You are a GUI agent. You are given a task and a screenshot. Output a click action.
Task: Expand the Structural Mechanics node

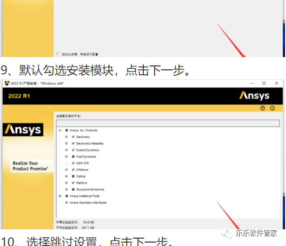click(x=66, y=189)
